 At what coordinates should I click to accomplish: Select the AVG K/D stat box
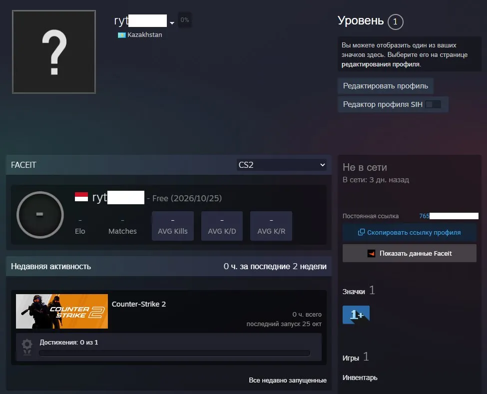222,226
